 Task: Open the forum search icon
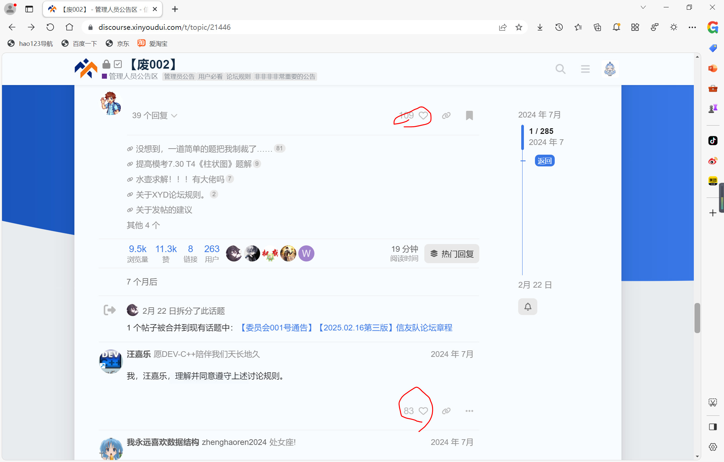560,69
